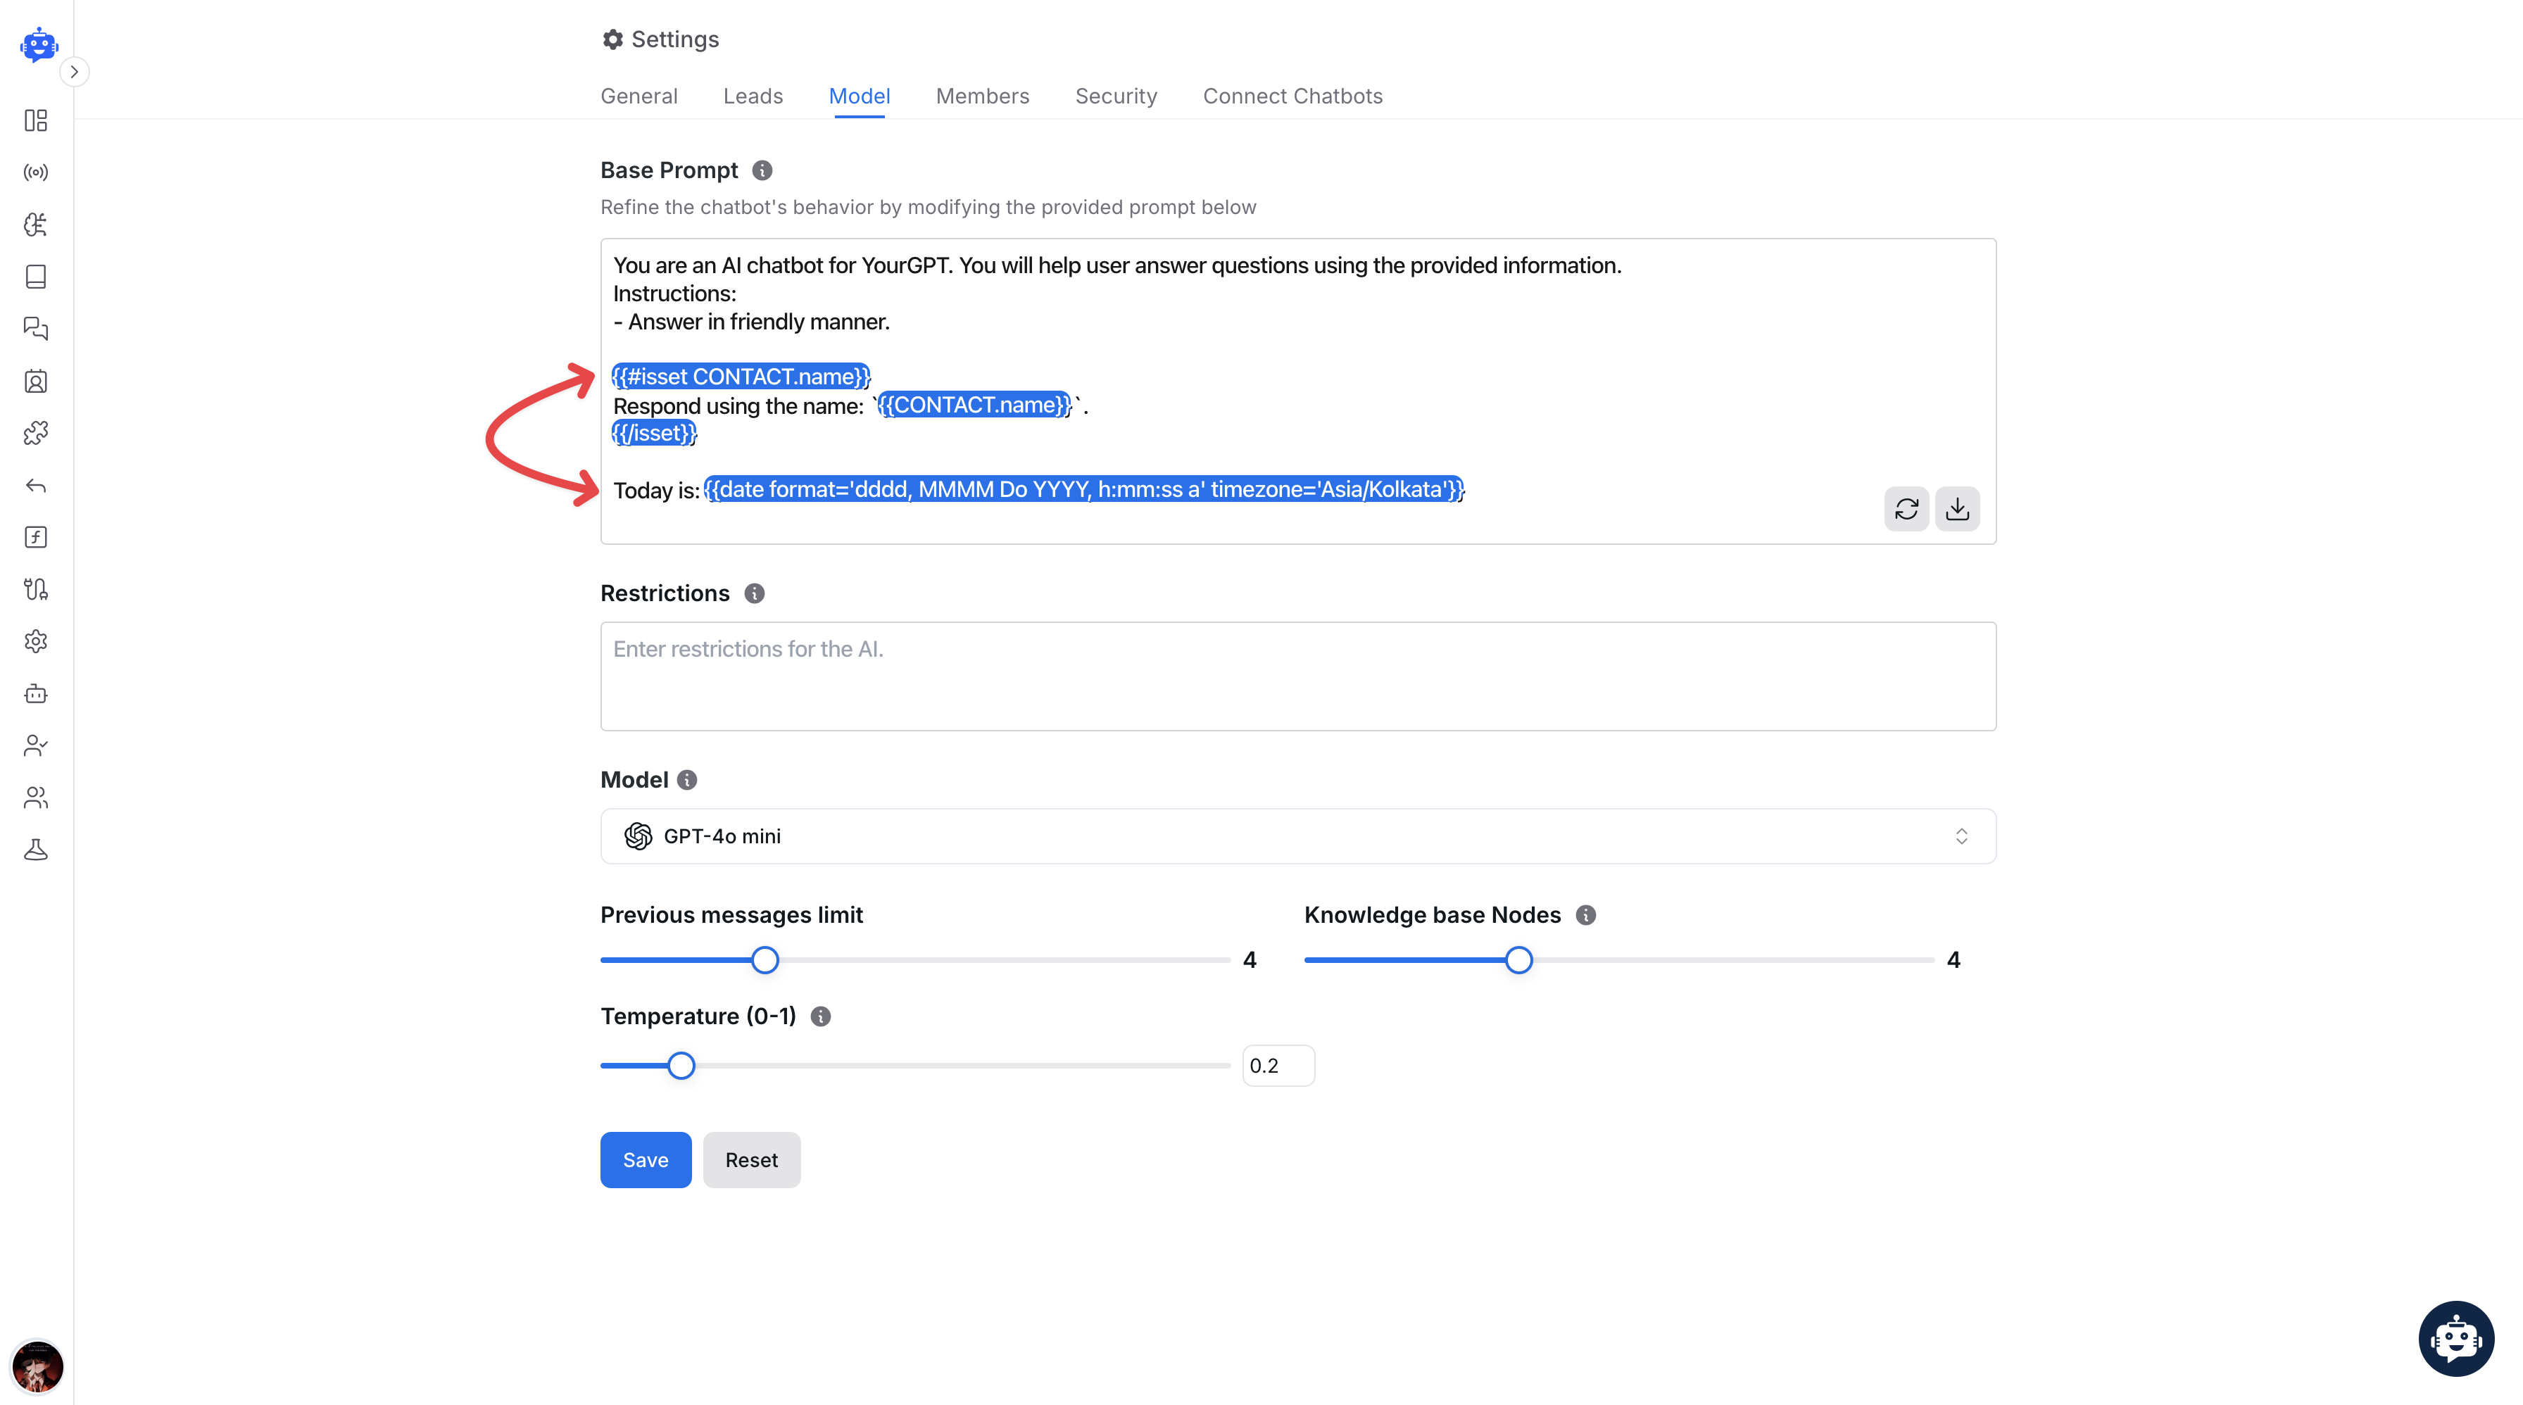Click the Knowledge base Nodes info icon
The image size is (2523, 1405).
(1586, 916)
